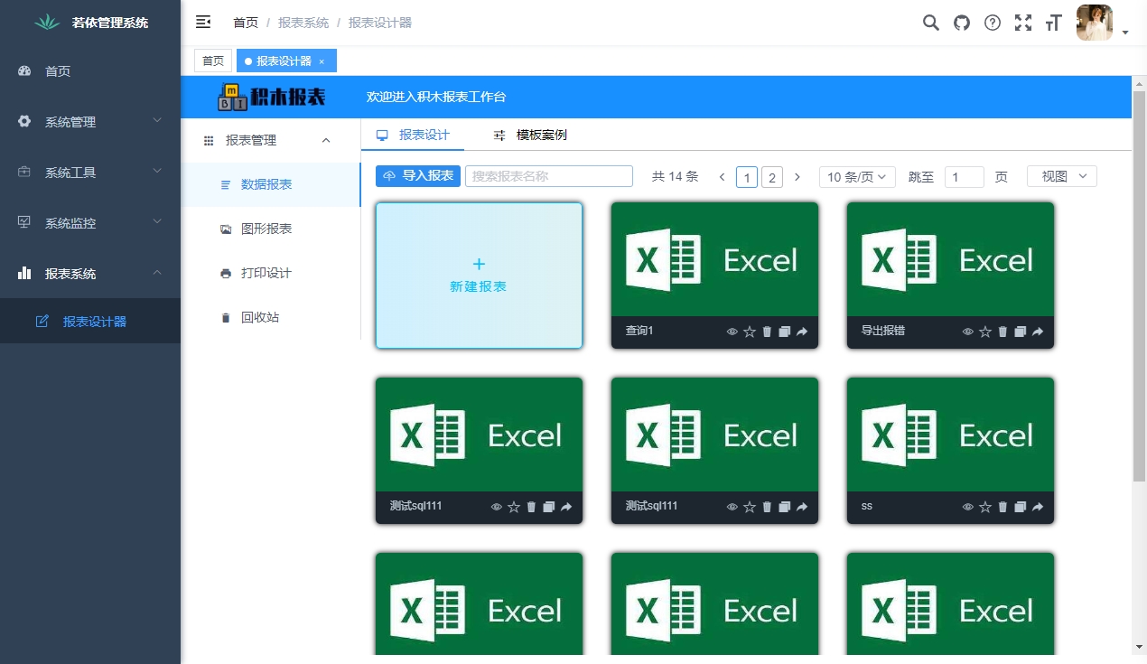The image size is (1147, 664).
Task: Expand the 系统监控 sidebar menu
Action: click(90, 222)
